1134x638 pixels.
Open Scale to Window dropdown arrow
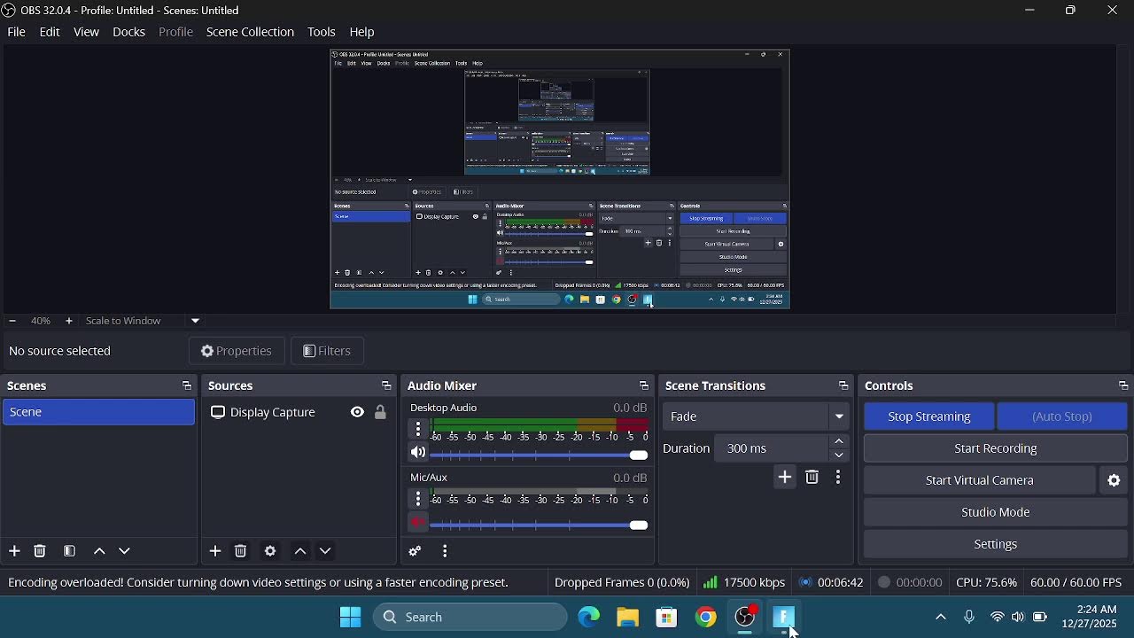(196, 321)
